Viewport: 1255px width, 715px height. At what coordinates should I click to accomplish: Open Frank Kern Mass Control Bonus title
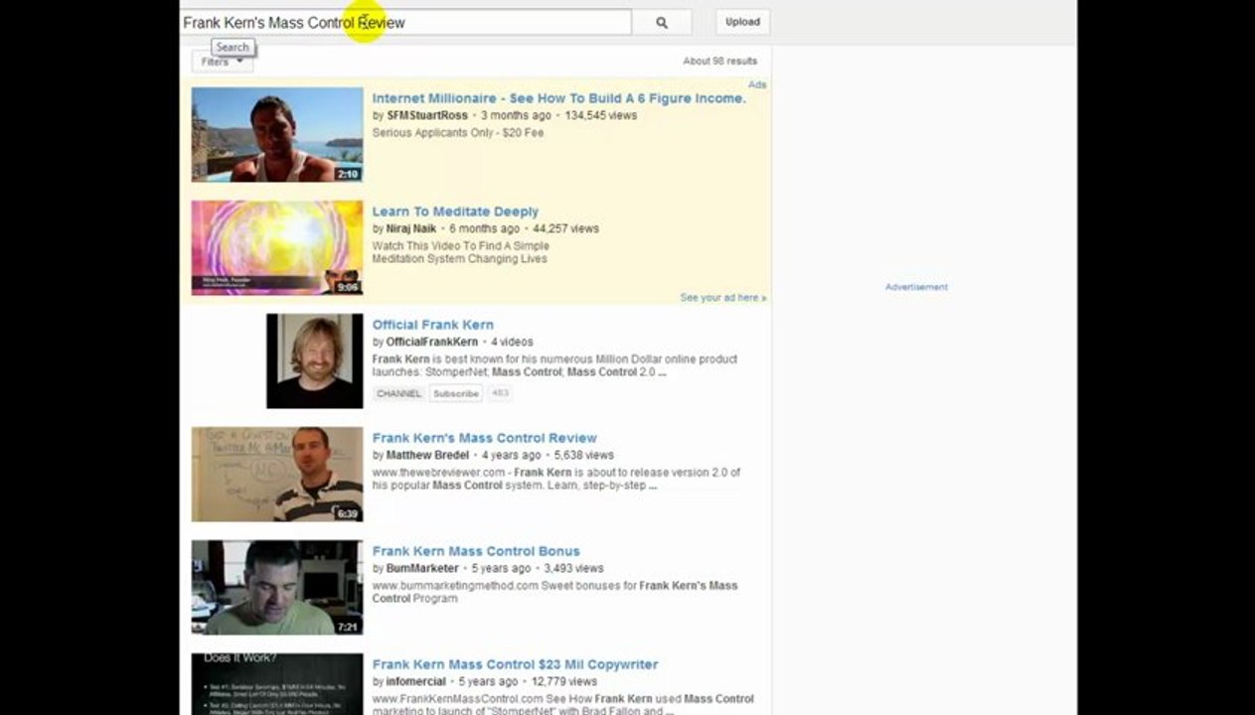476,551
